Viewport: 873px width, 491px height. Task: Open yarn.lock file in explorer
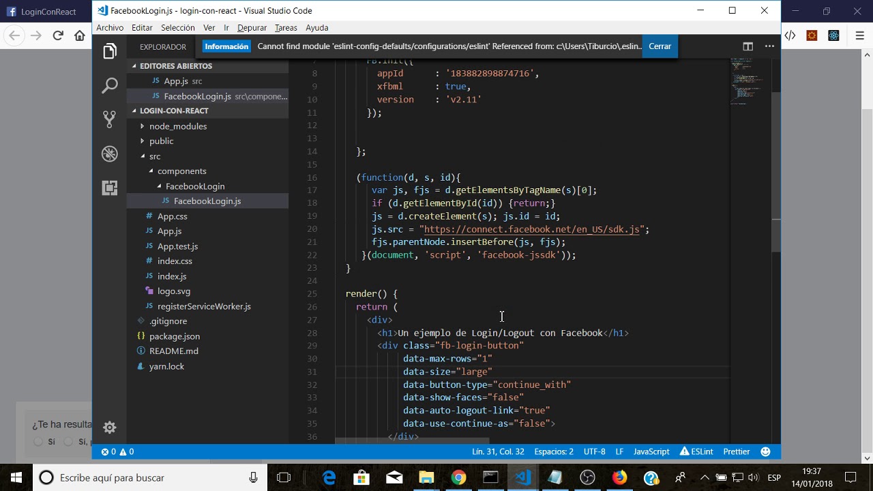pyautogui.click(x=167, y=366)
